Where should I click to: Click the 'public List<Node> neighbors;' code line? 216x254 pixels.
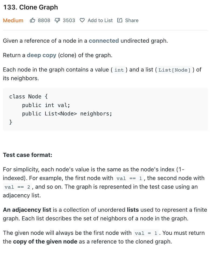click(x=67, y=114)
